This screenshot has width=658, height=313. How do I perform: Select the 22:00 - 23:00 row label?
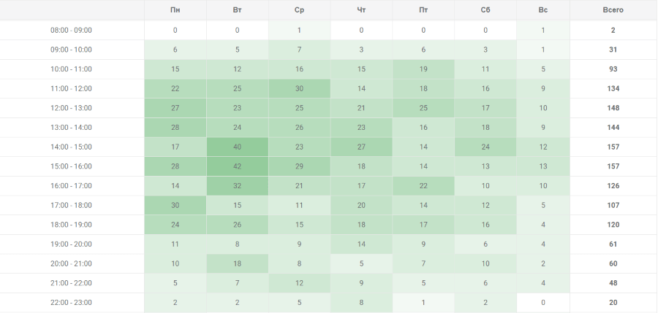pos(72,303)
